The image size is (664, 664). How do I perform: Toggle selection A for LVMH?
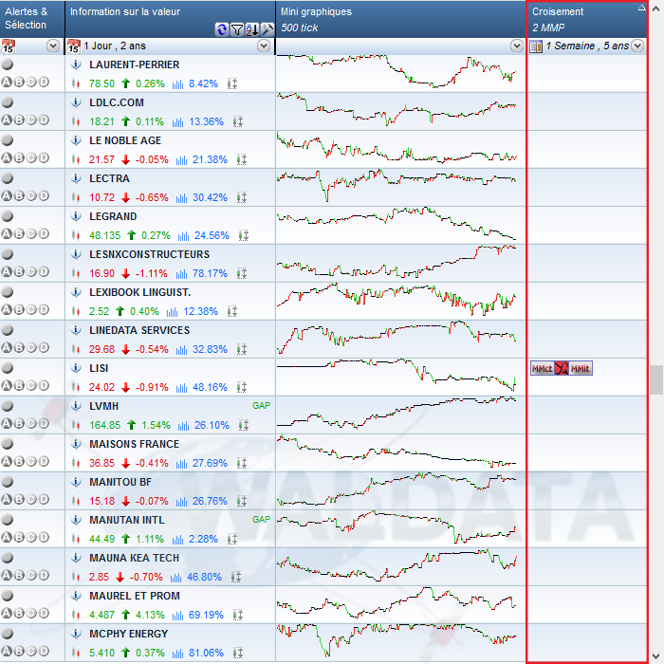pos(7,423)
